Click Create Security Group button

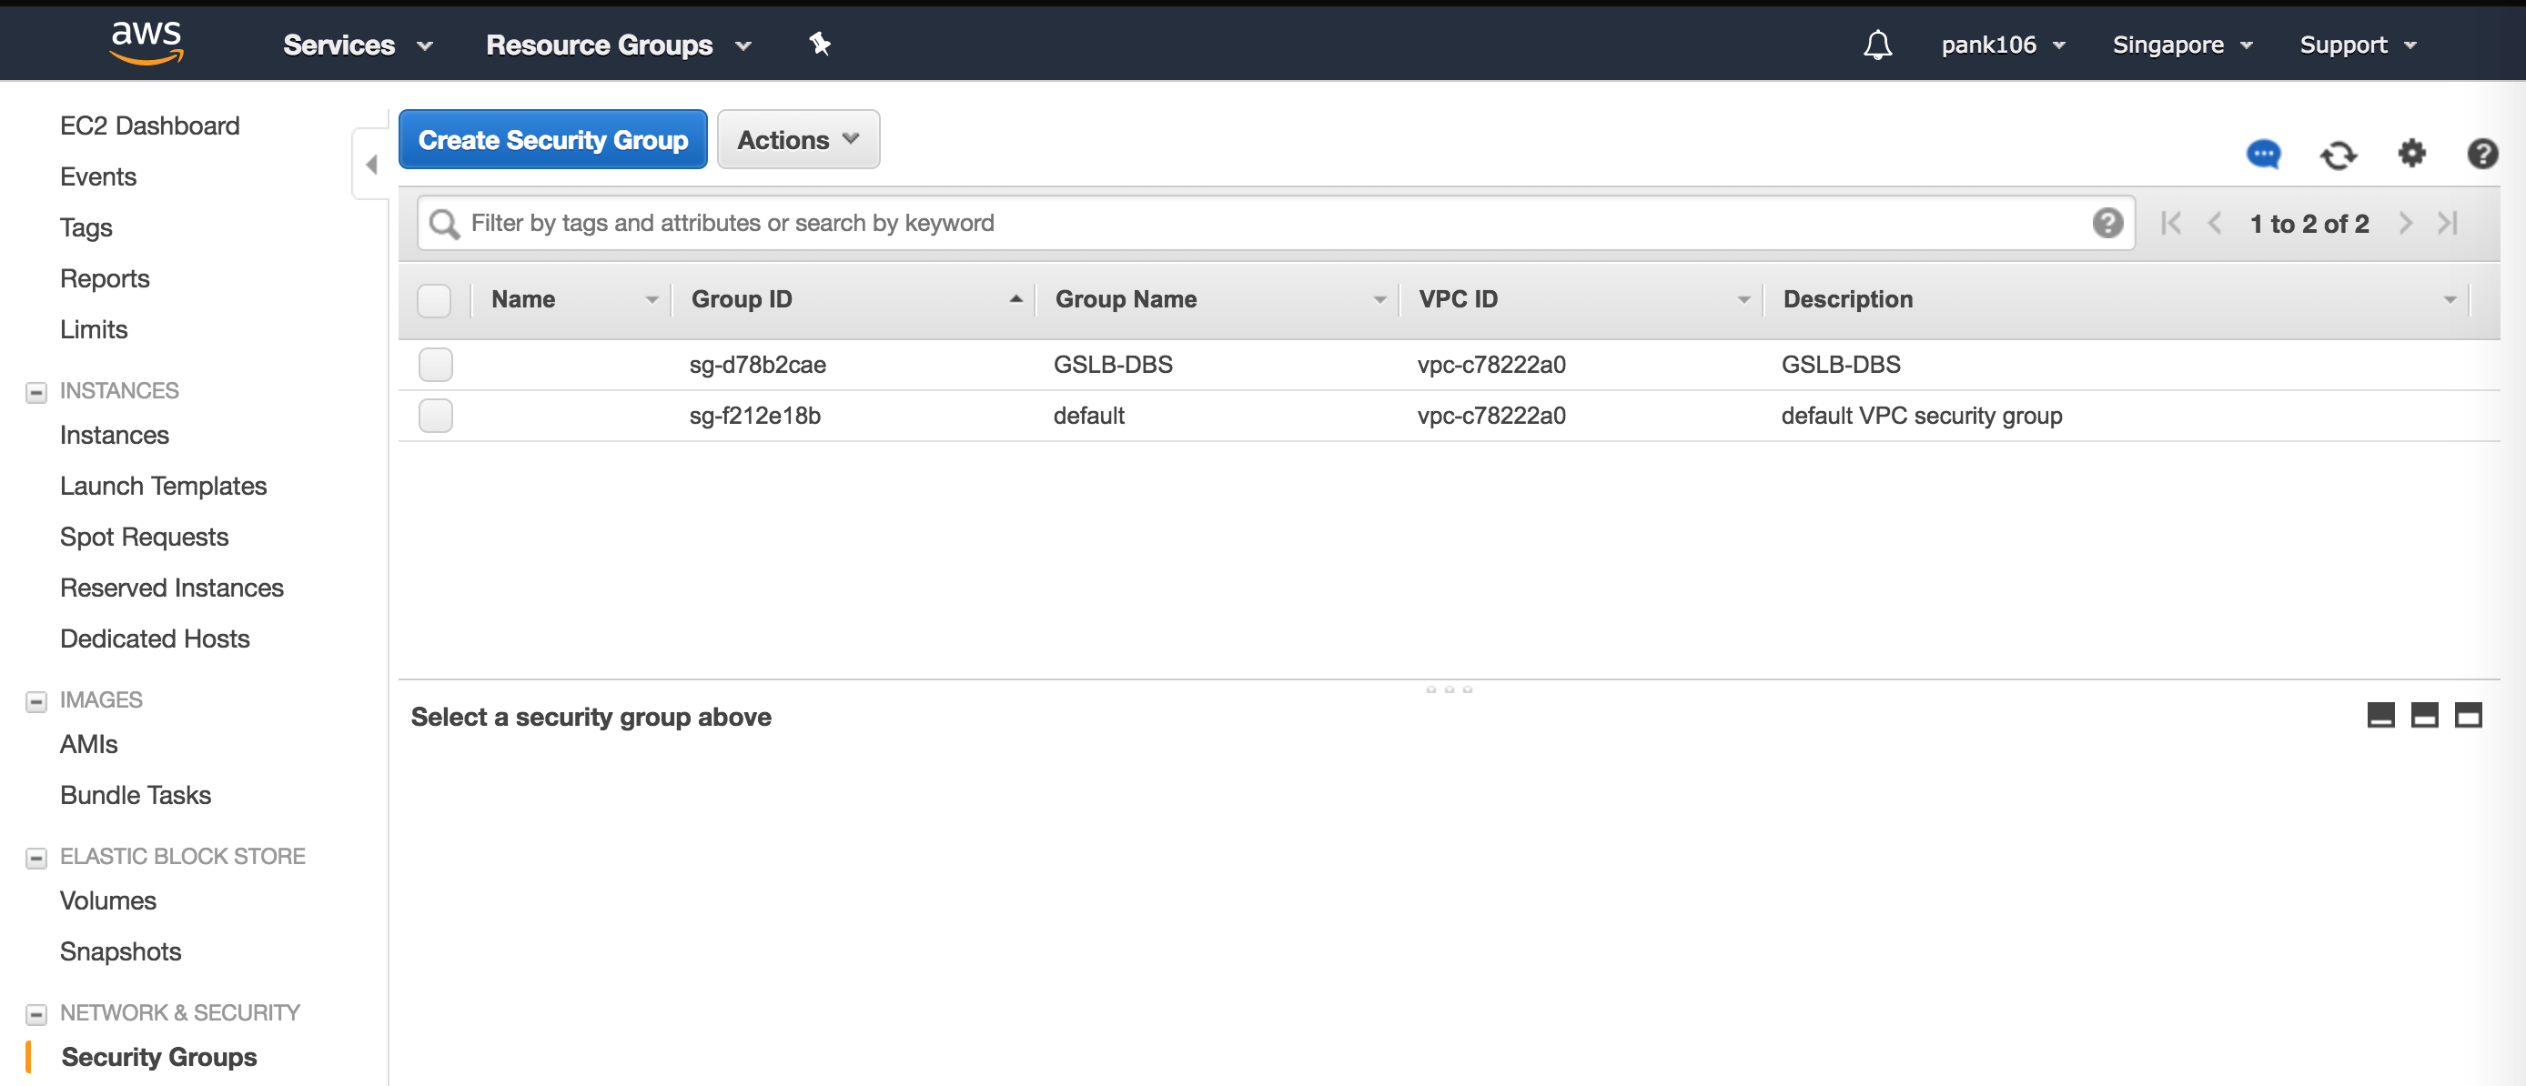(552, 140)
